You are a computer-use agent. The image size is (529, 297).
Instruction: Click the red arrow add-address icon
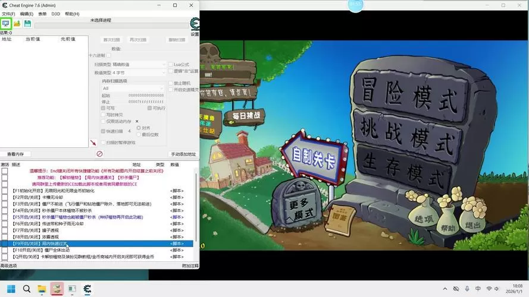coord(93,143)
